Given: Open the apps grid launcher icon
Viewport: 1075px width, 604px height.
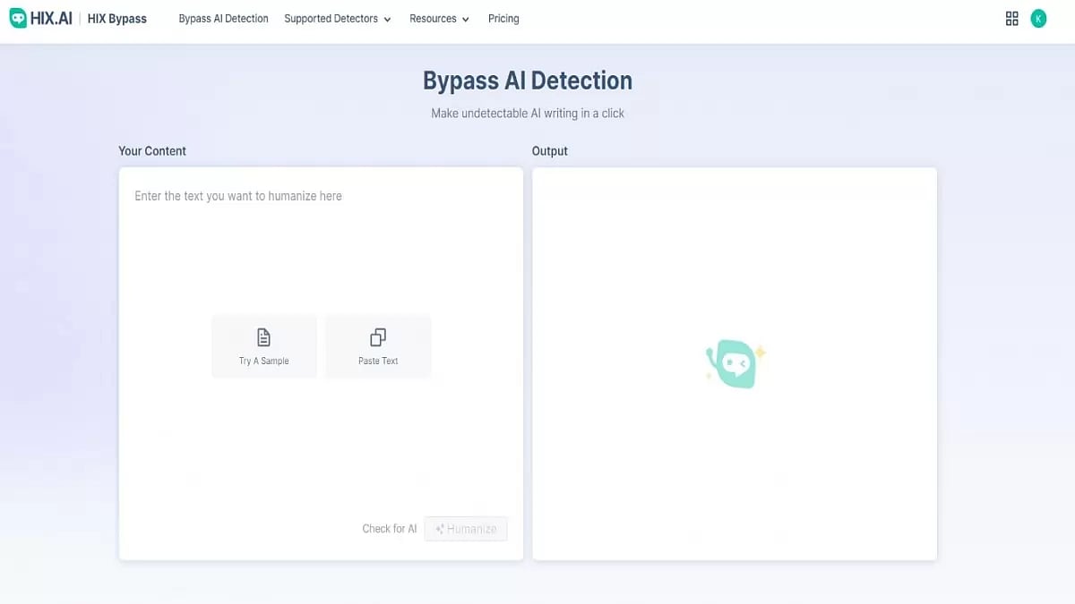Looking at the screenshot, I should (1012, 18).
